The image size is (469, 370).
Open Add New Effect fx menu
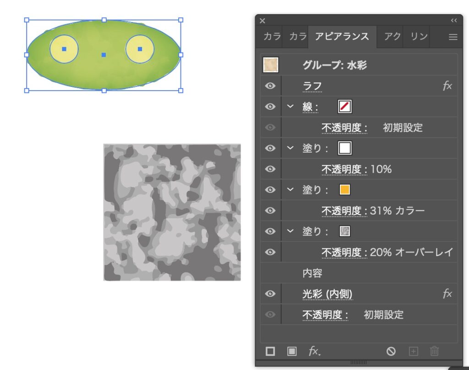coord(314,351)
